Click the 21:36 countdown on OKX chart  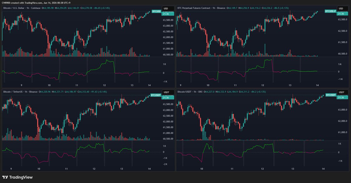pyautogui.click(x=341, y=97)
